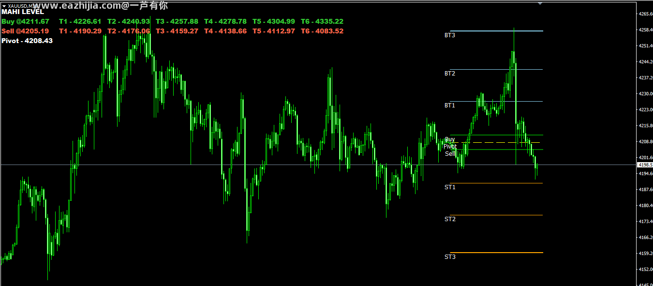
Task: Click sell target T3 - 4159.27
Action: click(177, 31)
